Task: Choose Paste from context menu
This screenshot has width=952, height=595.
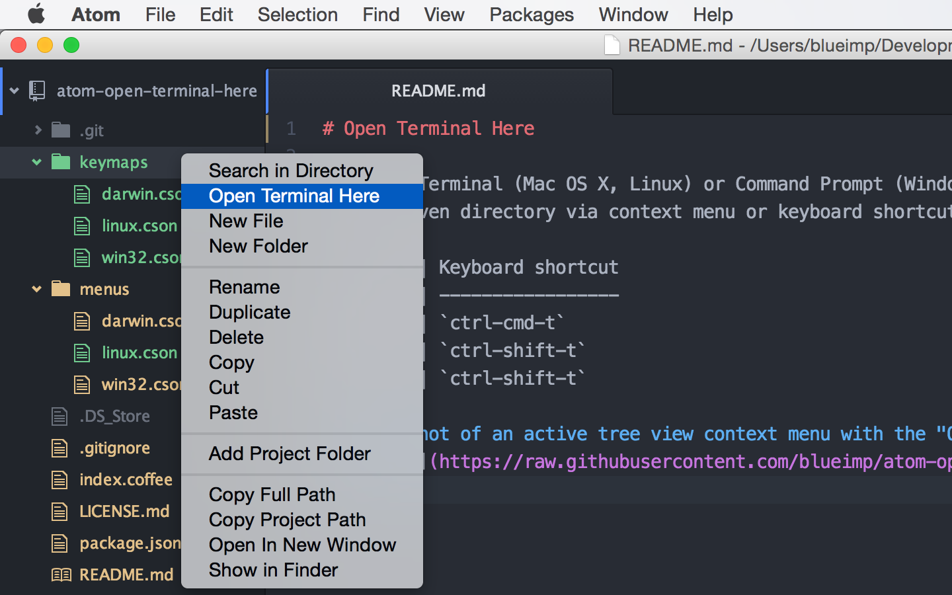Action: click(302, 413)
